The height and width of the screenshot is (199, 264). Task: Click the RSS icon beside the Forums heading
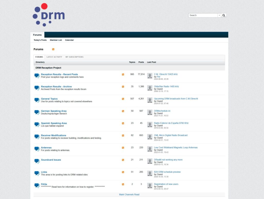tap(53, 49)
